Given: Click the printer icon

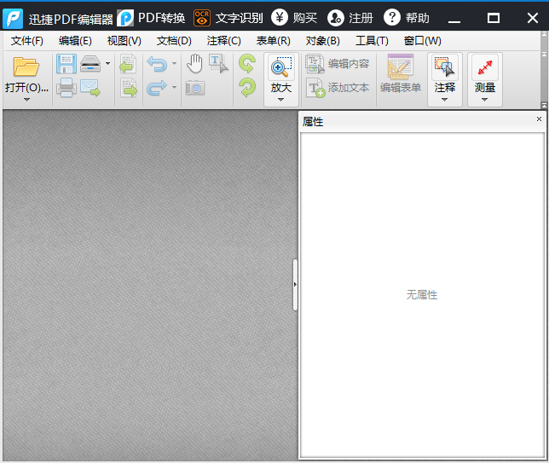Looking at the screenshot, I should pyautogui.click(x=66, y=87).
